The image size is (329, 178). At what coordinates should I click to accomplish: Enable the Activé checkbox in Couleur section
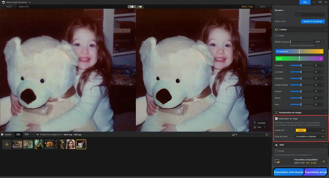276,36
